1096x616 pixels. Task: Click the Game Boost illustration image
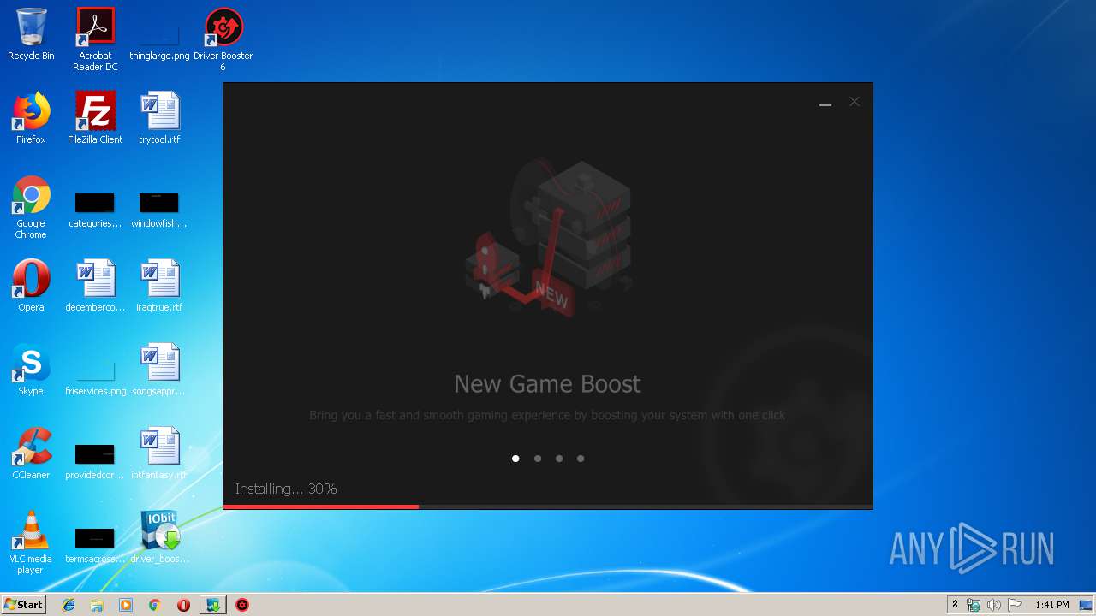click(548, 236)
